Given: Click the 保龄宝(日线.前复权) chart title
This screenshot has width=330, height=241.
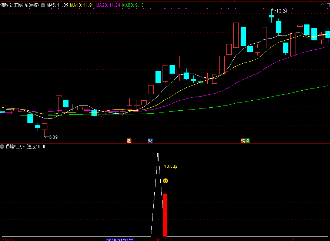Looking at the screenshot, I should click(x=20, y=5).
